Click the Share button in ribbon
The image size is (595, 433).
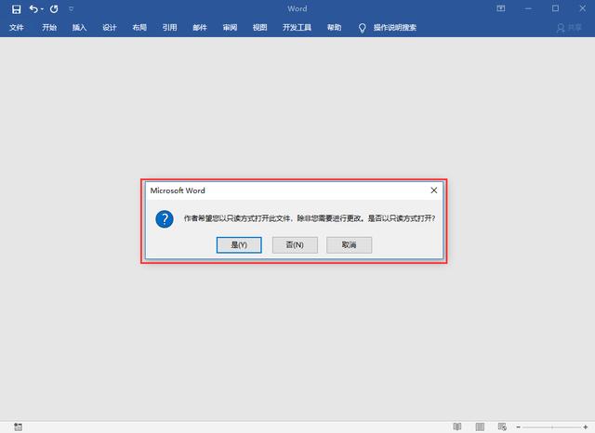click(x=569, y=28)
